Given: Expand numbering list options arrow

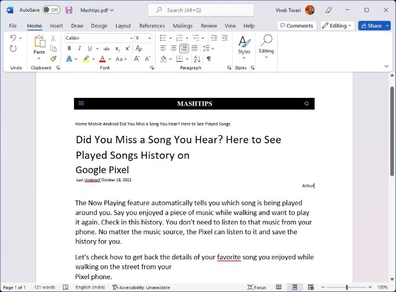Looking at the screenshot, I should click(187, 38).
